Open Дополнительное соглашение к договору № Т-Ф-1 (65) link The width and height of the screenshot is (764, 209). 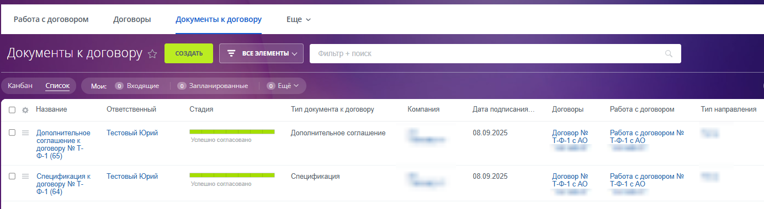[x=63, y=144]
